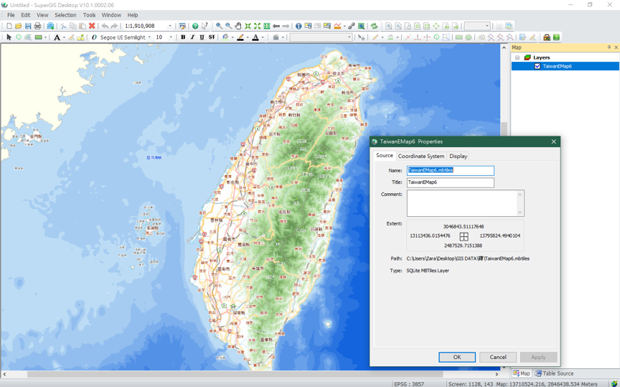
Task: Select the Zoom In magnifier tool
Action: (219, 26)
